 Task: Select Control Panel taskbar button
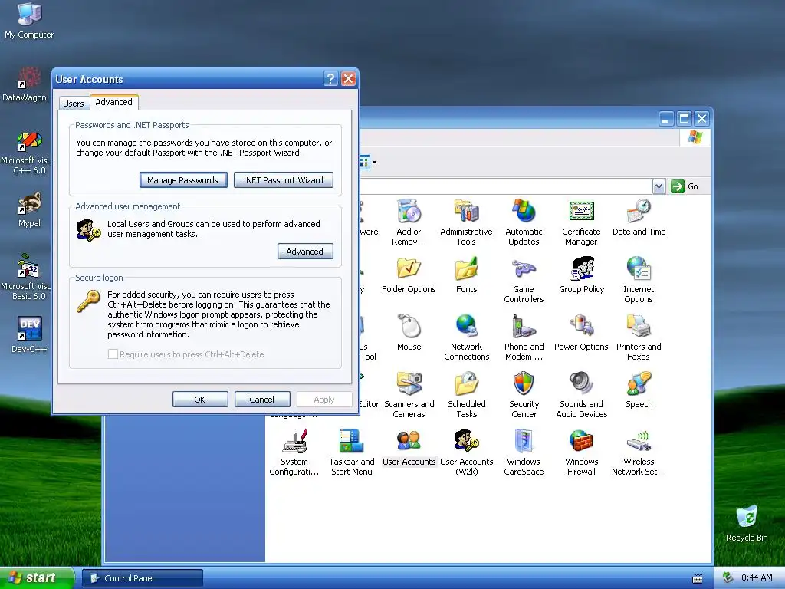coord(142,578)
